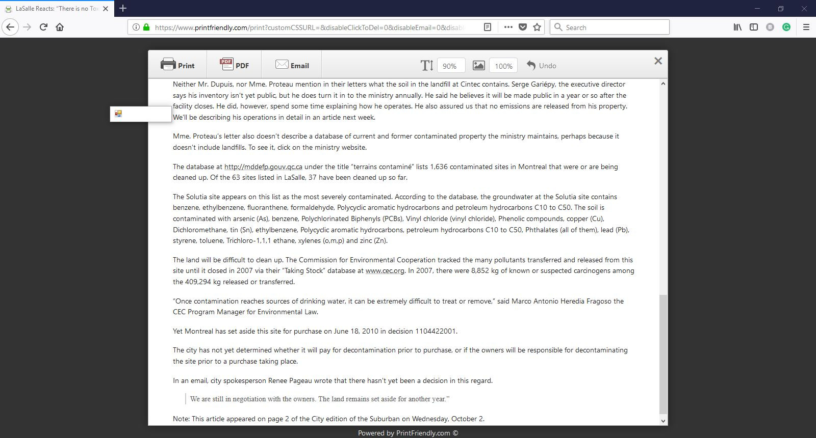816x438 pixels.
Task: Close the LaSalle Reacts tab
Action: (x=106, y=9)
